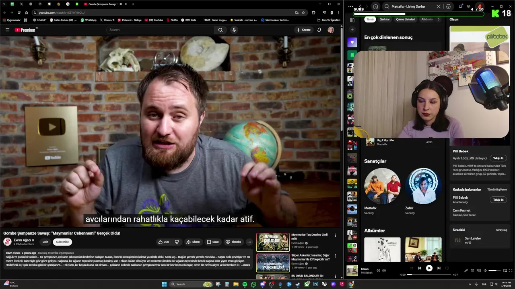Open Spotify browse icon beside search
The width and height of the screenshot is (515, 289).
(x=448, y=6)
